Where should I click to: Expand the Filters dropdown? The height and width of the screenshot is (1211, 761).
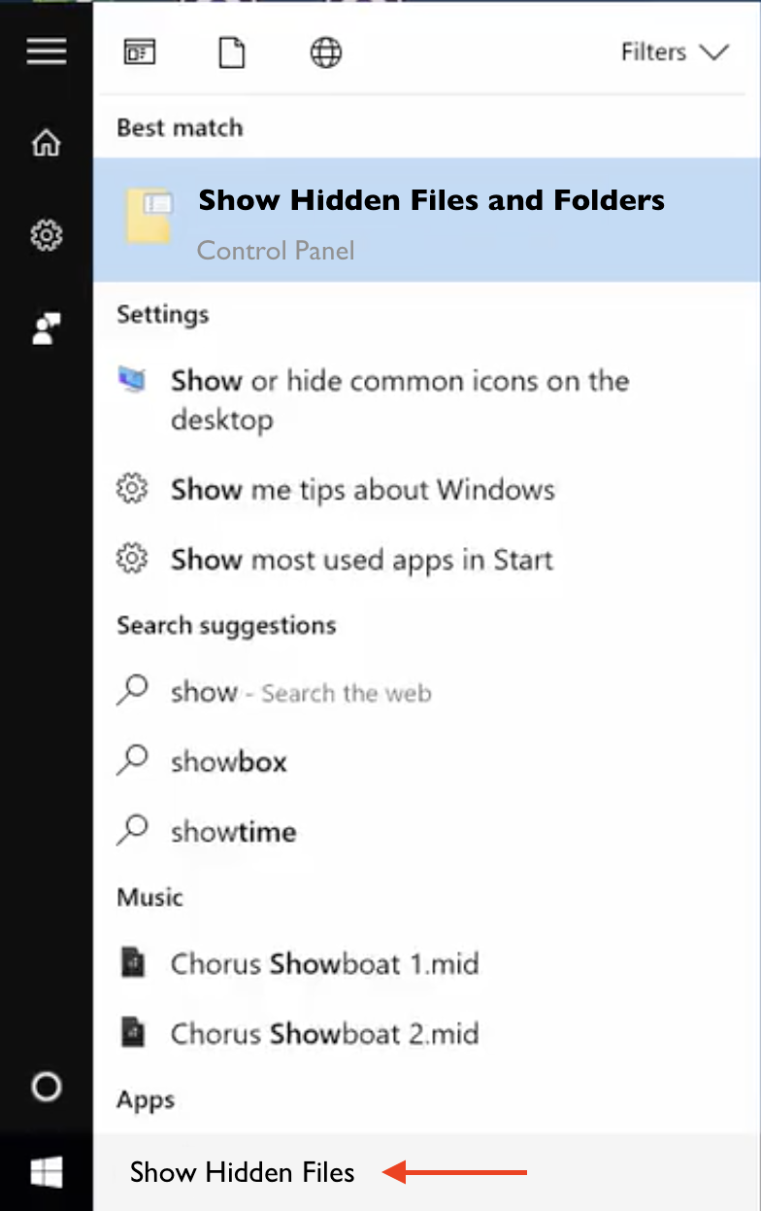point(675,52)
